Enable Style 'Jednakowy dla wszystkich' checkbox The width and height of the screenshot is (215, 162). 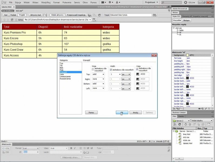(x=93, y=70)
